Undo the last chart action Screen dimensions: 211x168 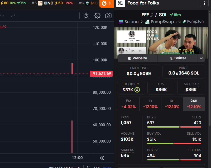[x=2, y=15]
